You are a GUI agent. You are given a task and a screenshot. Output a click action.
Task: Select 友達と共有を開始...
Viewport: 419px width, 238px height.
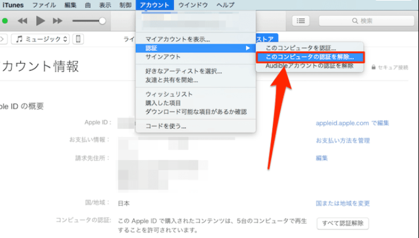[196, 80]
